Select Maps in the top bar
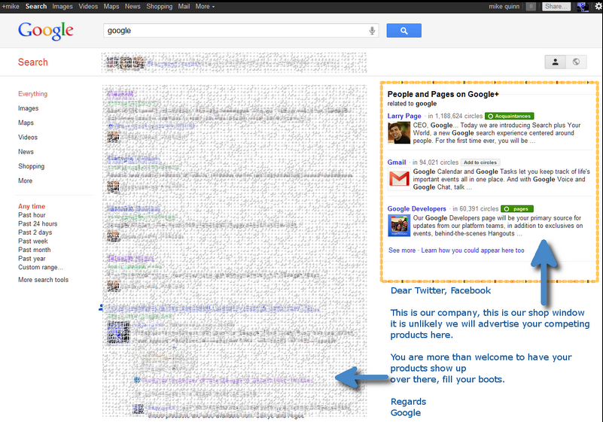The width and height of the screenshot is (603, 422). click(x=111, y=7)
